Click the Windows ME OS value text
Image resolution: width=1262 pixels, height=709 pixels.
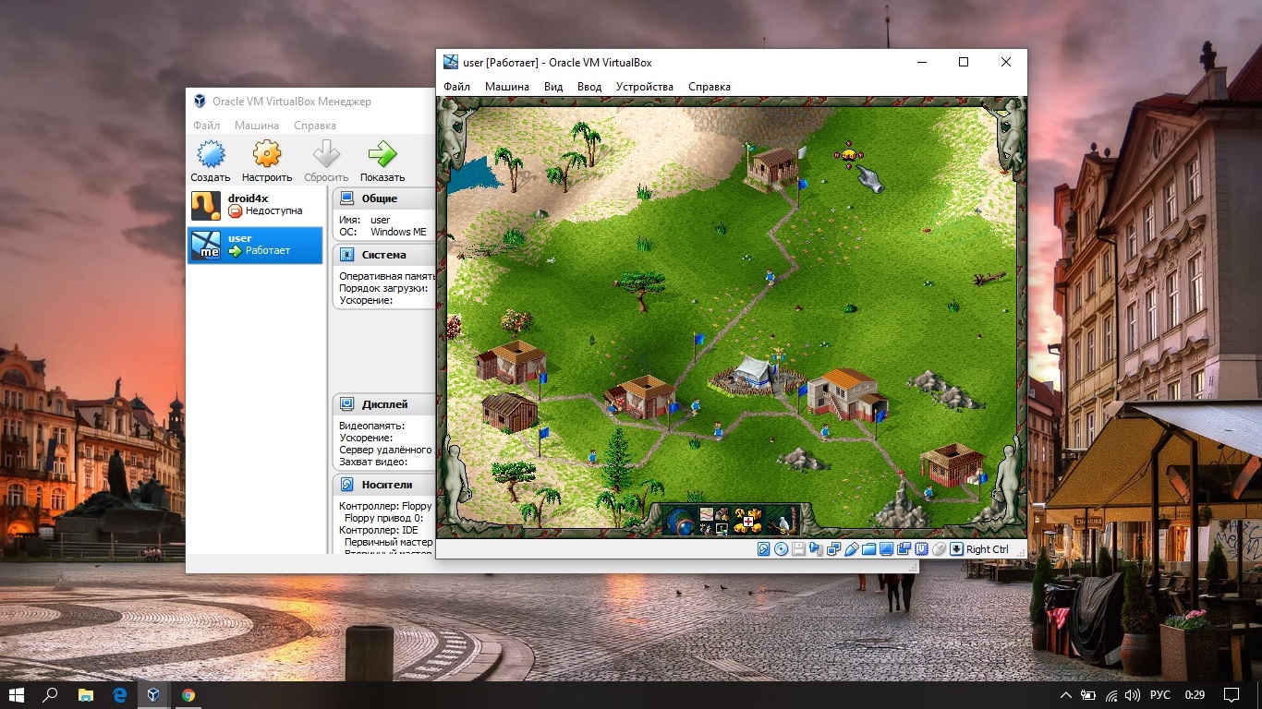click(399, 232)
